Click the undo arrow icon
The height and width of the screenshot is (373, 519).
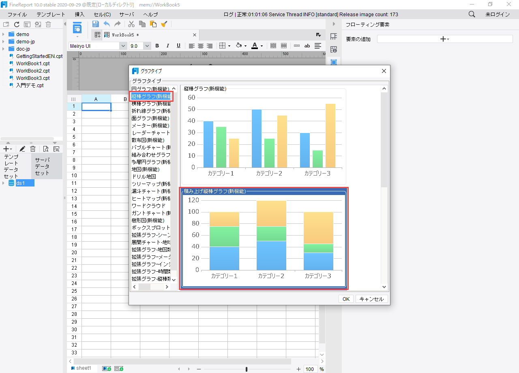[x=107, y=24]
